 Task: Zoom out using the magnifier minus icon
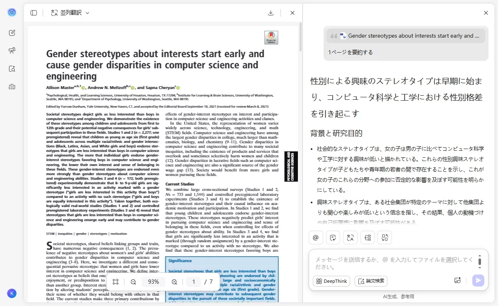[133, 282]
